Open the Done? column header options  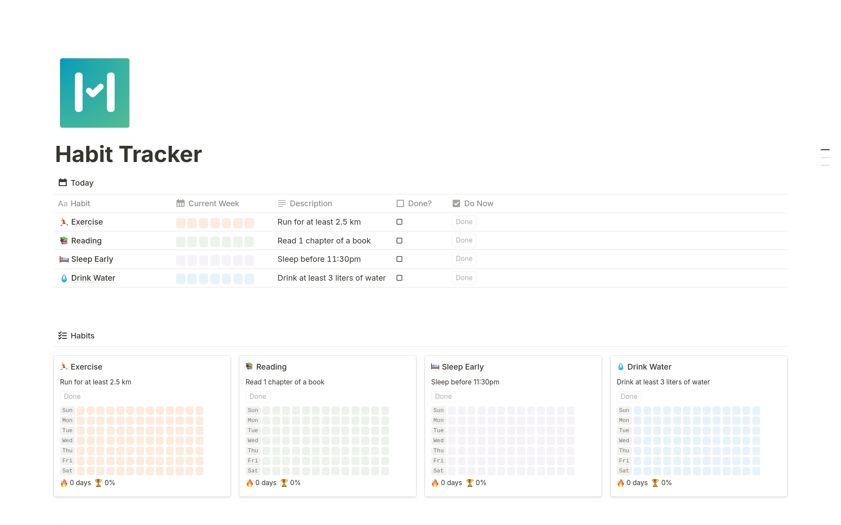click(419, 203)
